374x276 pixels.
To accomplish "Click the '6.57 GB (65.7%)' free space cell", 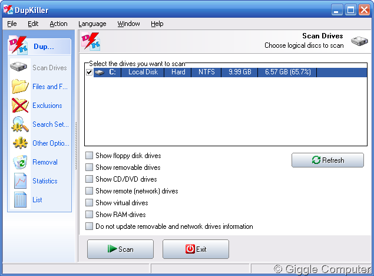I will pos(287,72).
